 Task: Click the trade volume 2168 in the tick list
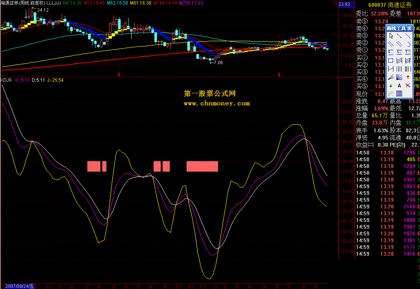click(x=410, y=207)
